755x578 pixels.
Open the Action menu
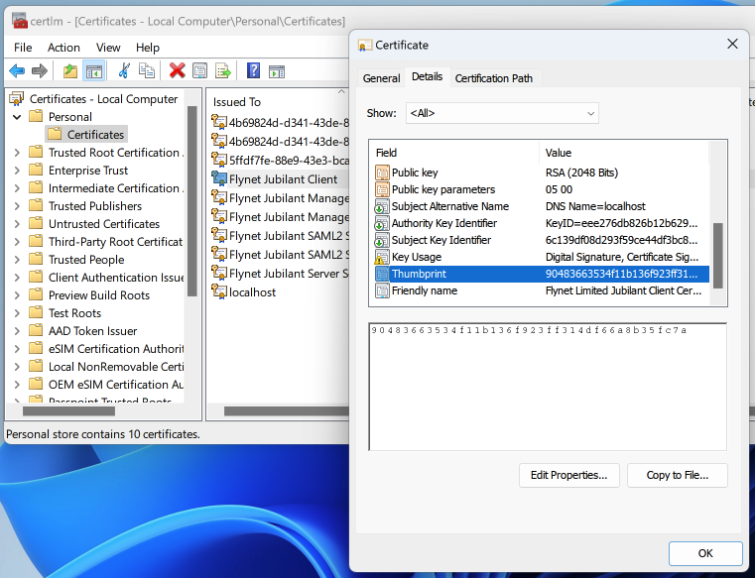[63, 48]
